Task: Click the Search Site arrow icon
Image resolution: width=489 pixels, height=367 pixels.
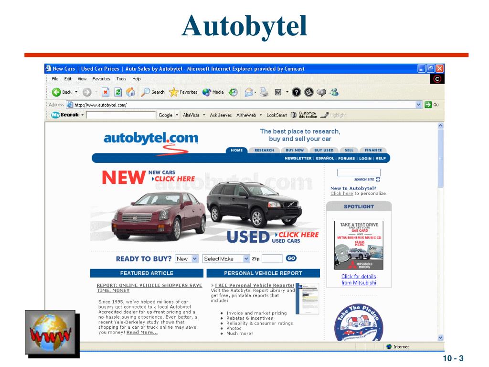Action: 378,180
